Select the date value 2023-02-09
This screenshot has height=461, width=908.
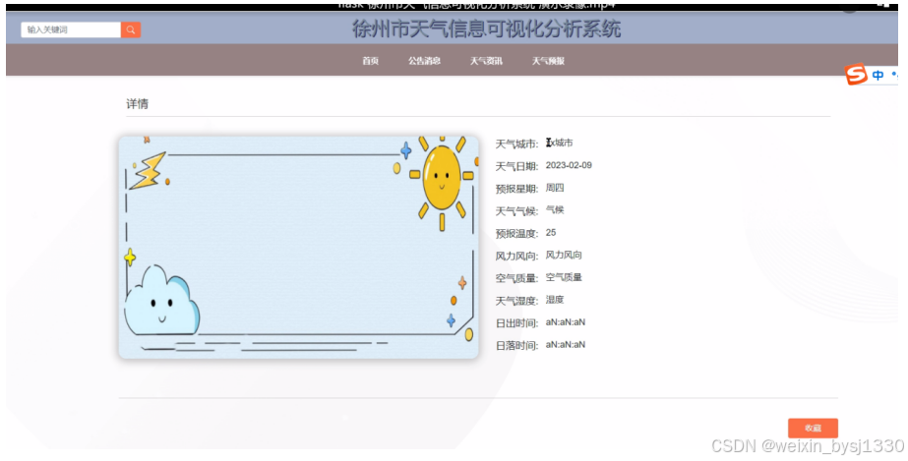coord(569,165)
